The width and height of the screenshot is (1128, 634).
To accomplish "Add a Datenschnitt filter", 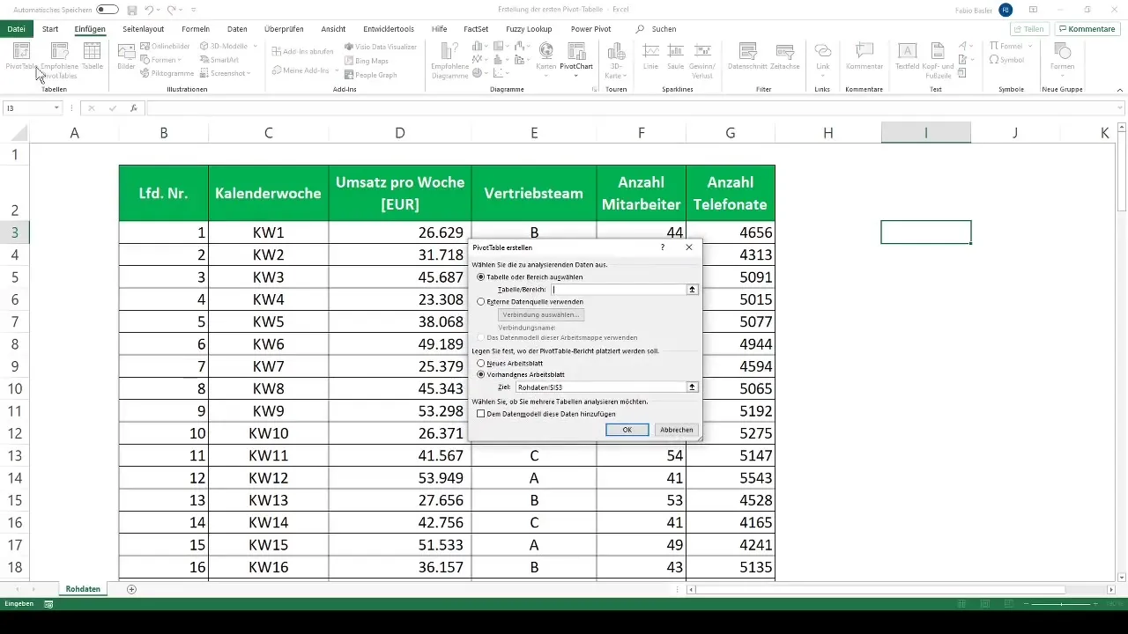I will (749, 56).
